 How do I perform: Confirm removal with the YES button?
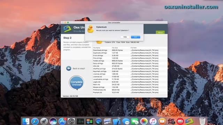pyautogui.click(x=125, y=37)
